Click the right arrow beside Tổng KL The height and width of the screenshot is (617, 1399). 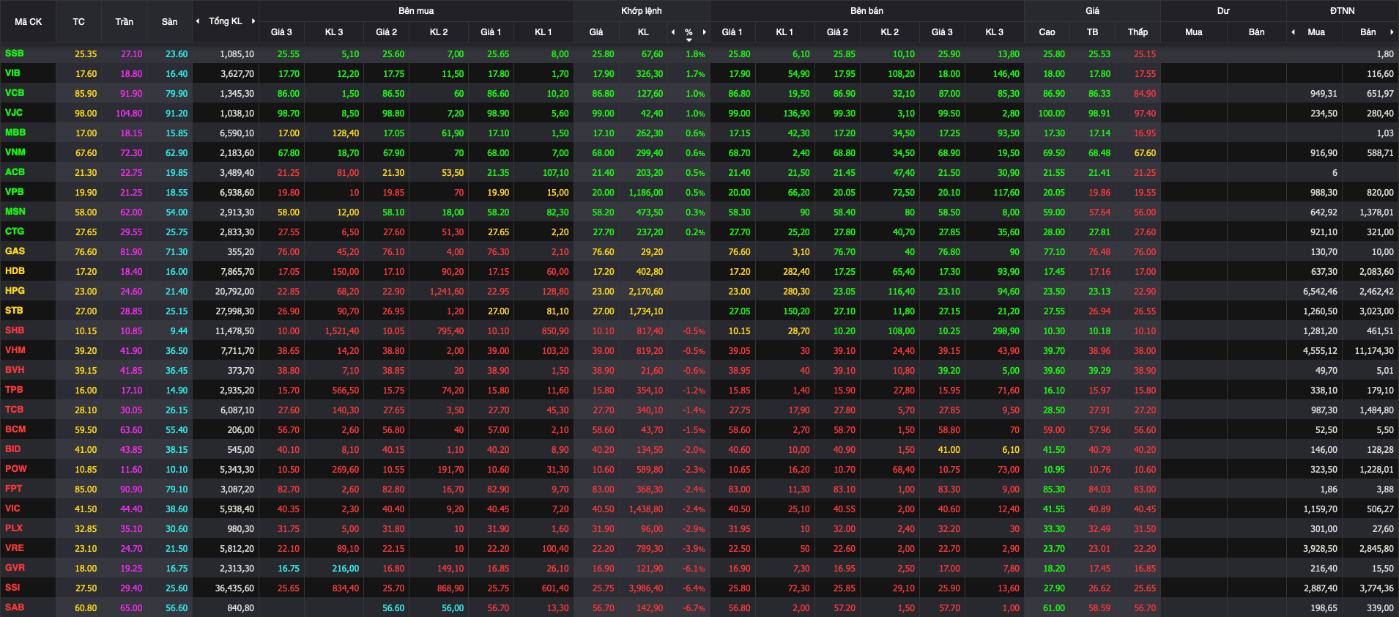point(253,21)
